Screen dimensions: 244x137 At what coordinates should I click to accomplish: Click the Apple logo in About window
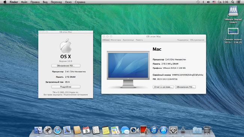66,46
